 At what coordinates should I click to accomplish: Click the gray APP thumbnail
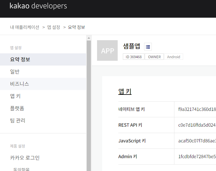click(107, 50)
